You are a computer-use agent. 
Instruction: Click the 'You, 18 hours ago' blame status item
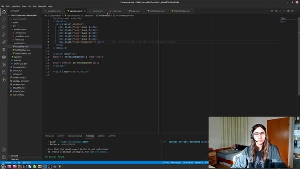(172, 162)
